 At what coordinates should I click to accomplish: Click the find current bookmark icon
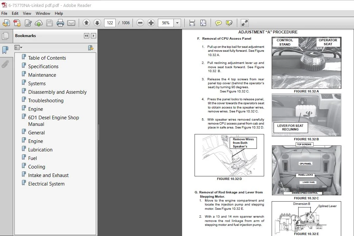pyautogui.click(x=91, y=48)
